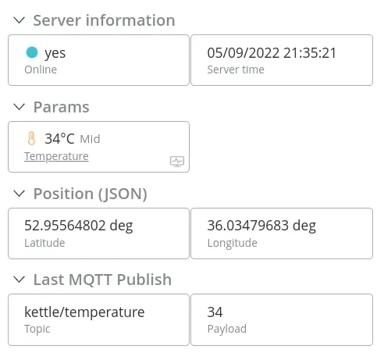Click the blue Online status dot

(32, 52)
